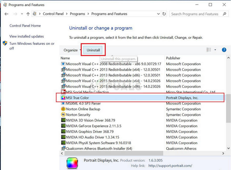Click the MSXML 4.0 SP3 Parser icon
Viewport: 231px width, 170px height.
point(63,103)
